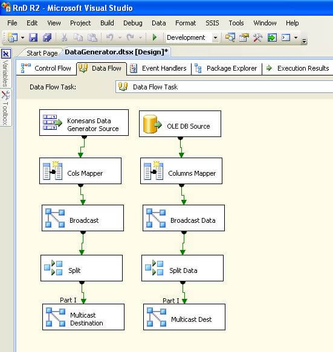Viewport: 333px width, 352px height.
Task: Open the Window menu
Action: (265, 23)
